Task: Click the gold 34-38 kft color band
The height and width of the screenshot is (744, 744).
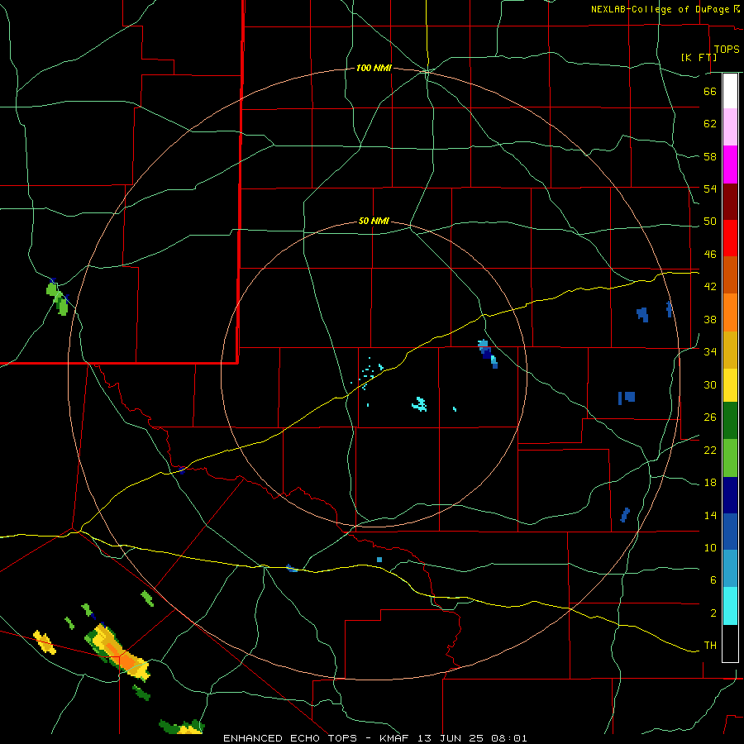Action: [x=730, y=350]
